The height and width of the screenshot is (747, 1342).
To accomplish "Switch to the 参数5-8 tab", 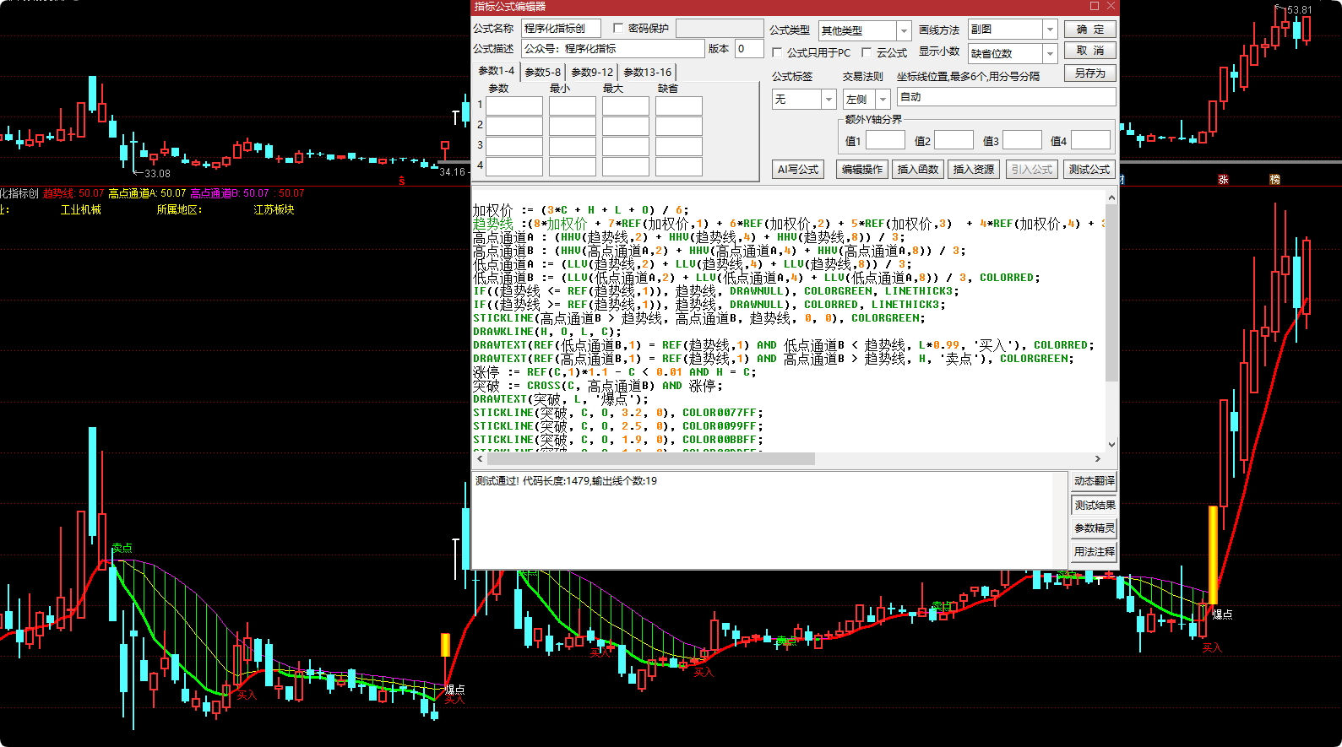I will (x=542, y=73).
